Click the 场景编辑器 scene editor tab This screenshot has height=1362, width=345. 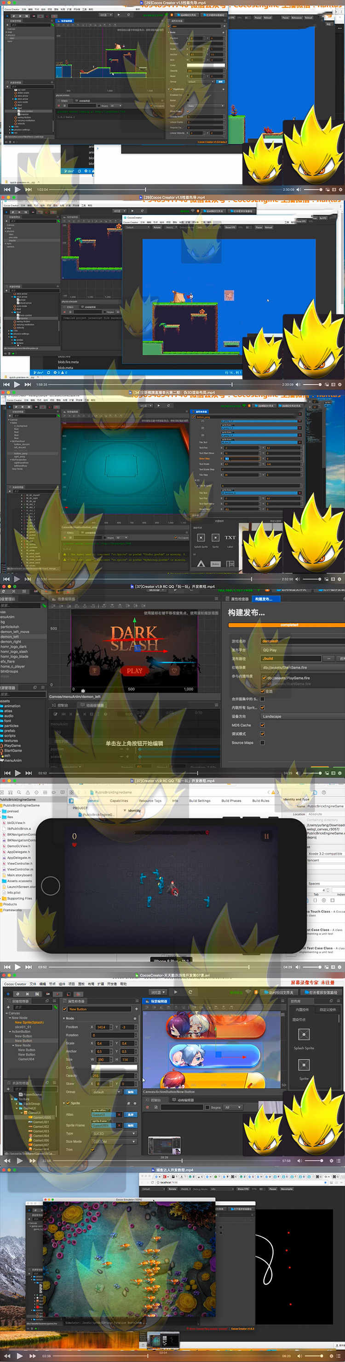click(x=158, y=1001)
